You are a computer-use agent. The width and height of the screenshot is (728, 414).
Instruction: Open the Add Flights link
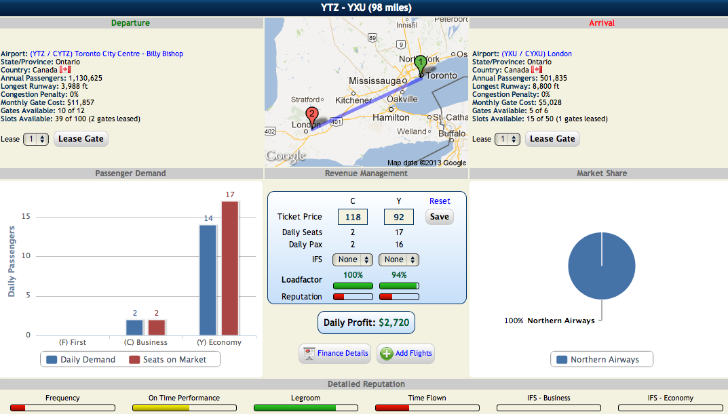414,353
